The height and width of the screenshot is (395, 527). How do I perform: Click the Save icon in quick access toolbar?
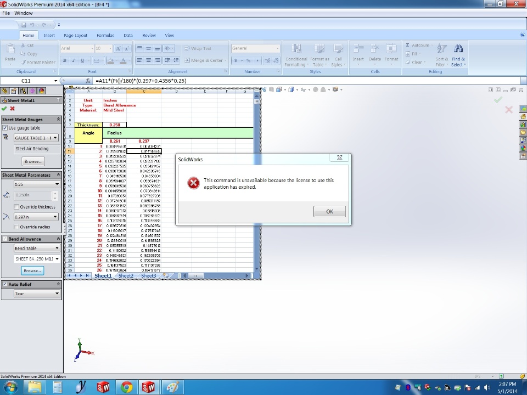[x=24, y=25]
